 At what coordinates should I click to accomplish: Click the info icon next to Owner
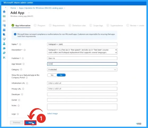click(19, 100)
